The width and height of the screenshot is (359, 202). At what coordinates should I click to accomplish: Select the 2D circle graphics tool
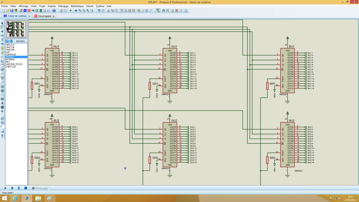2,91
